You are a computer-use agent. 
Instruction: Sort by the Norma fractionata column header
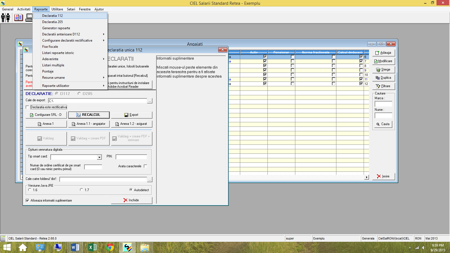tap(316, 52)
